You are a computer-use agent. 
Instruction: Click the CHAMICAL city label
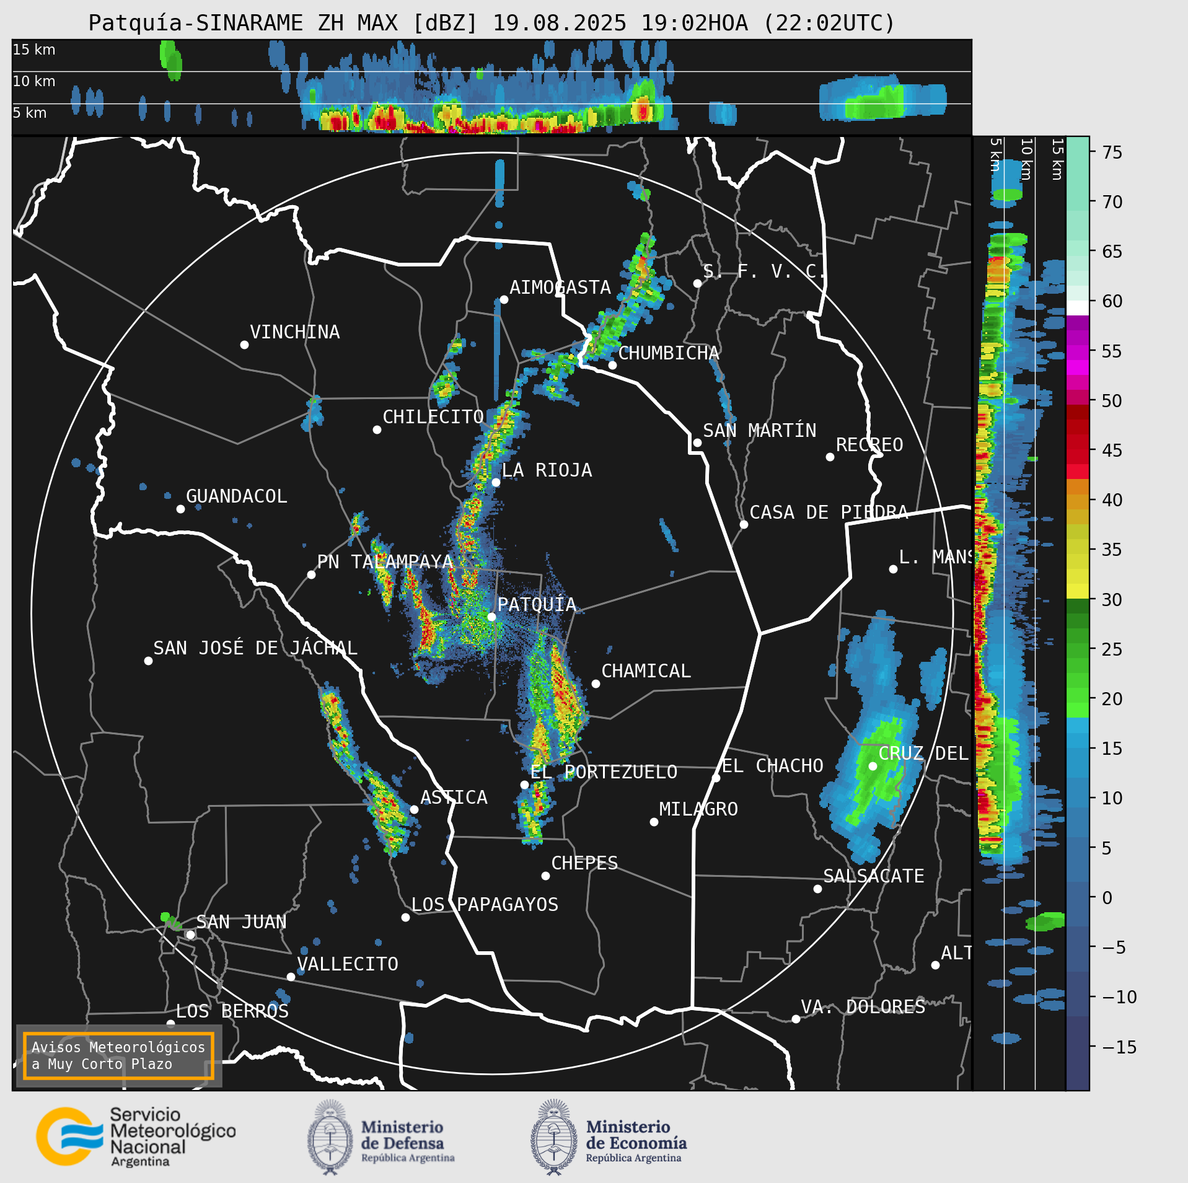click(646, 671)
